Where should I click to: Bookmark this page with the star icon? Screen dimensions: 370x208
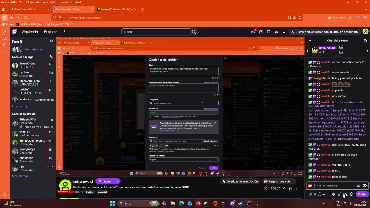(300, 18)
